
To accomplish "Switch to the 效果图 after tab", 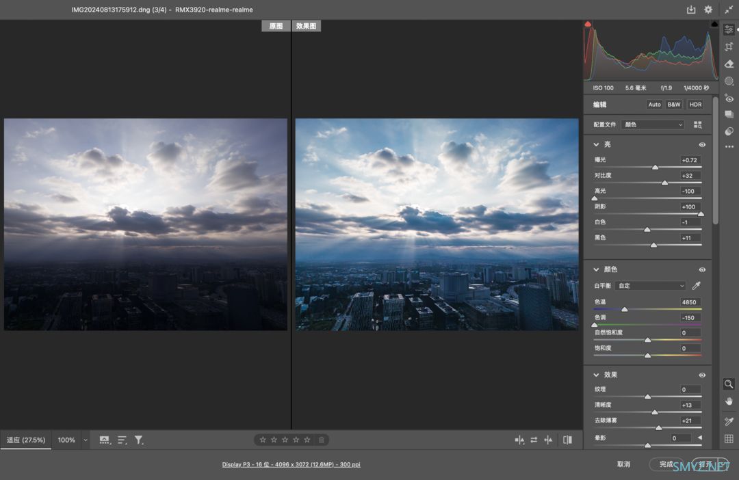I will tap(306, 26).
